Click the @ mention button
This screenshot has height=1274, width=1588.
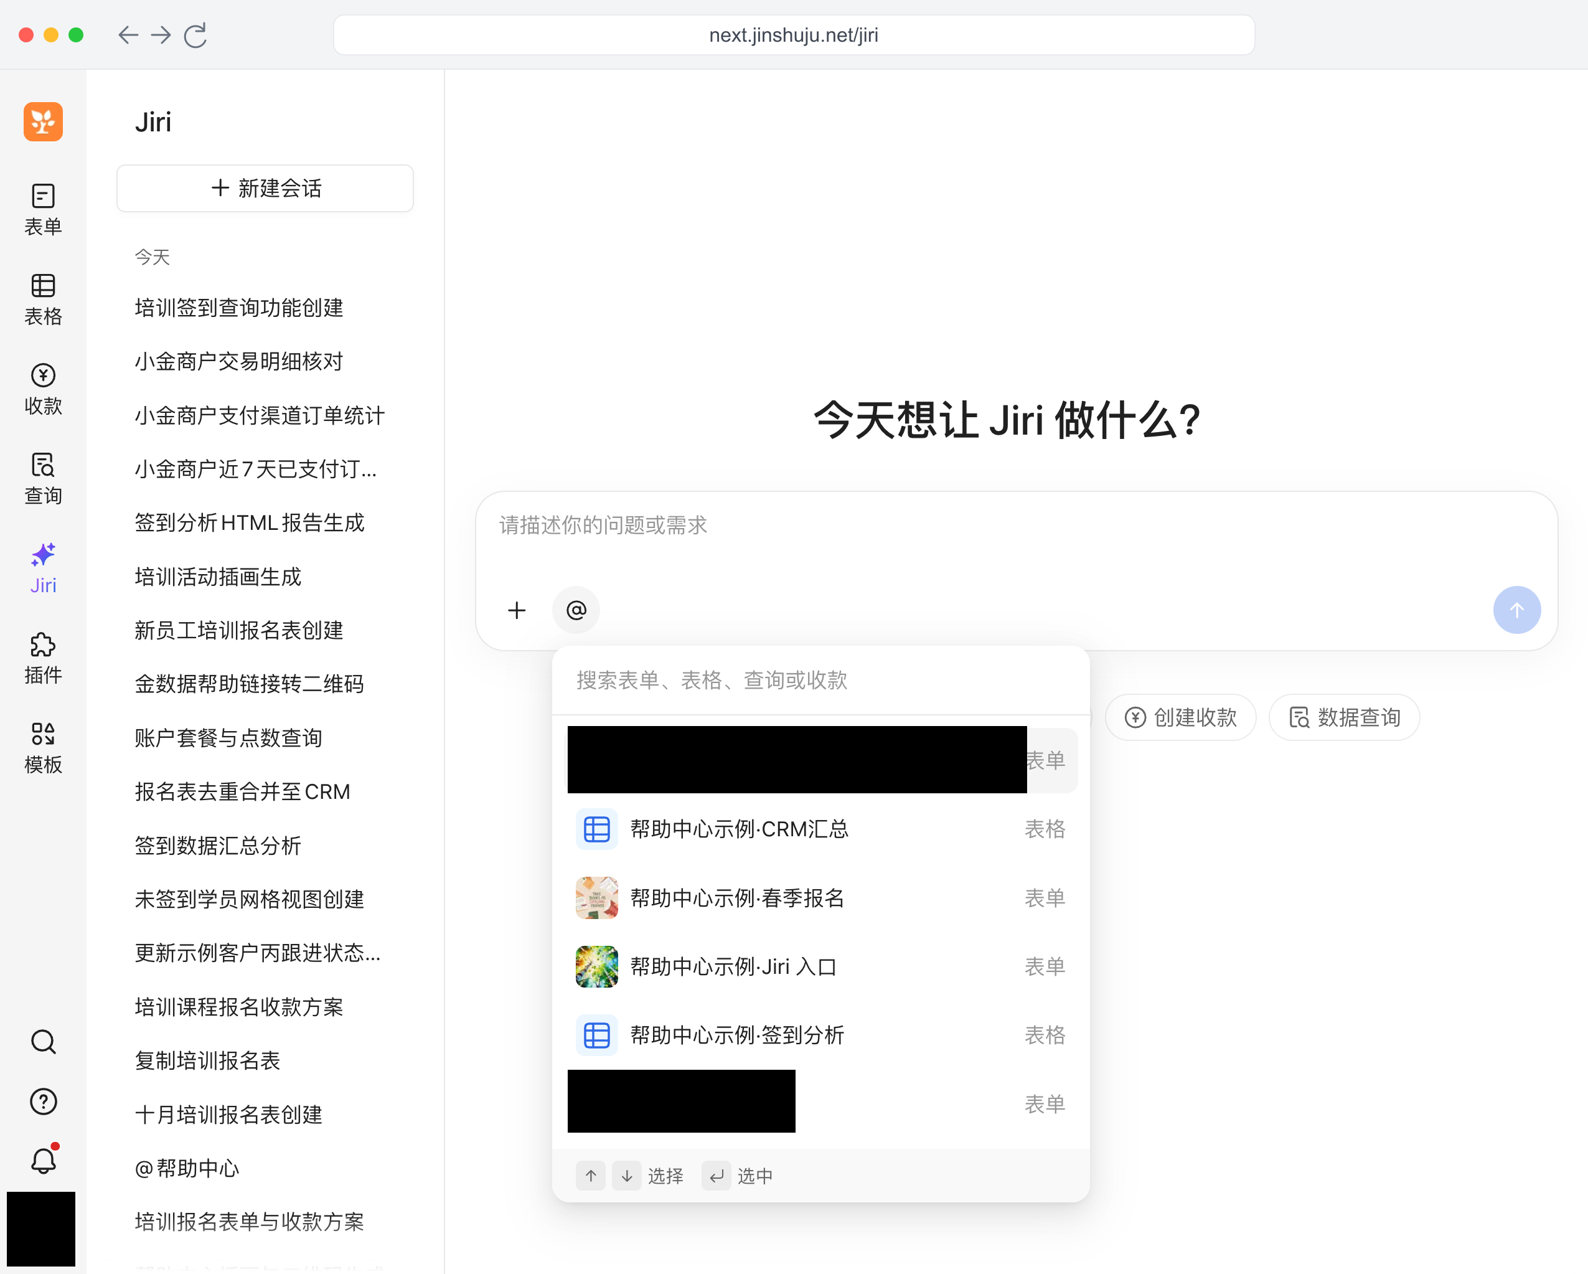tap(576, 610)
